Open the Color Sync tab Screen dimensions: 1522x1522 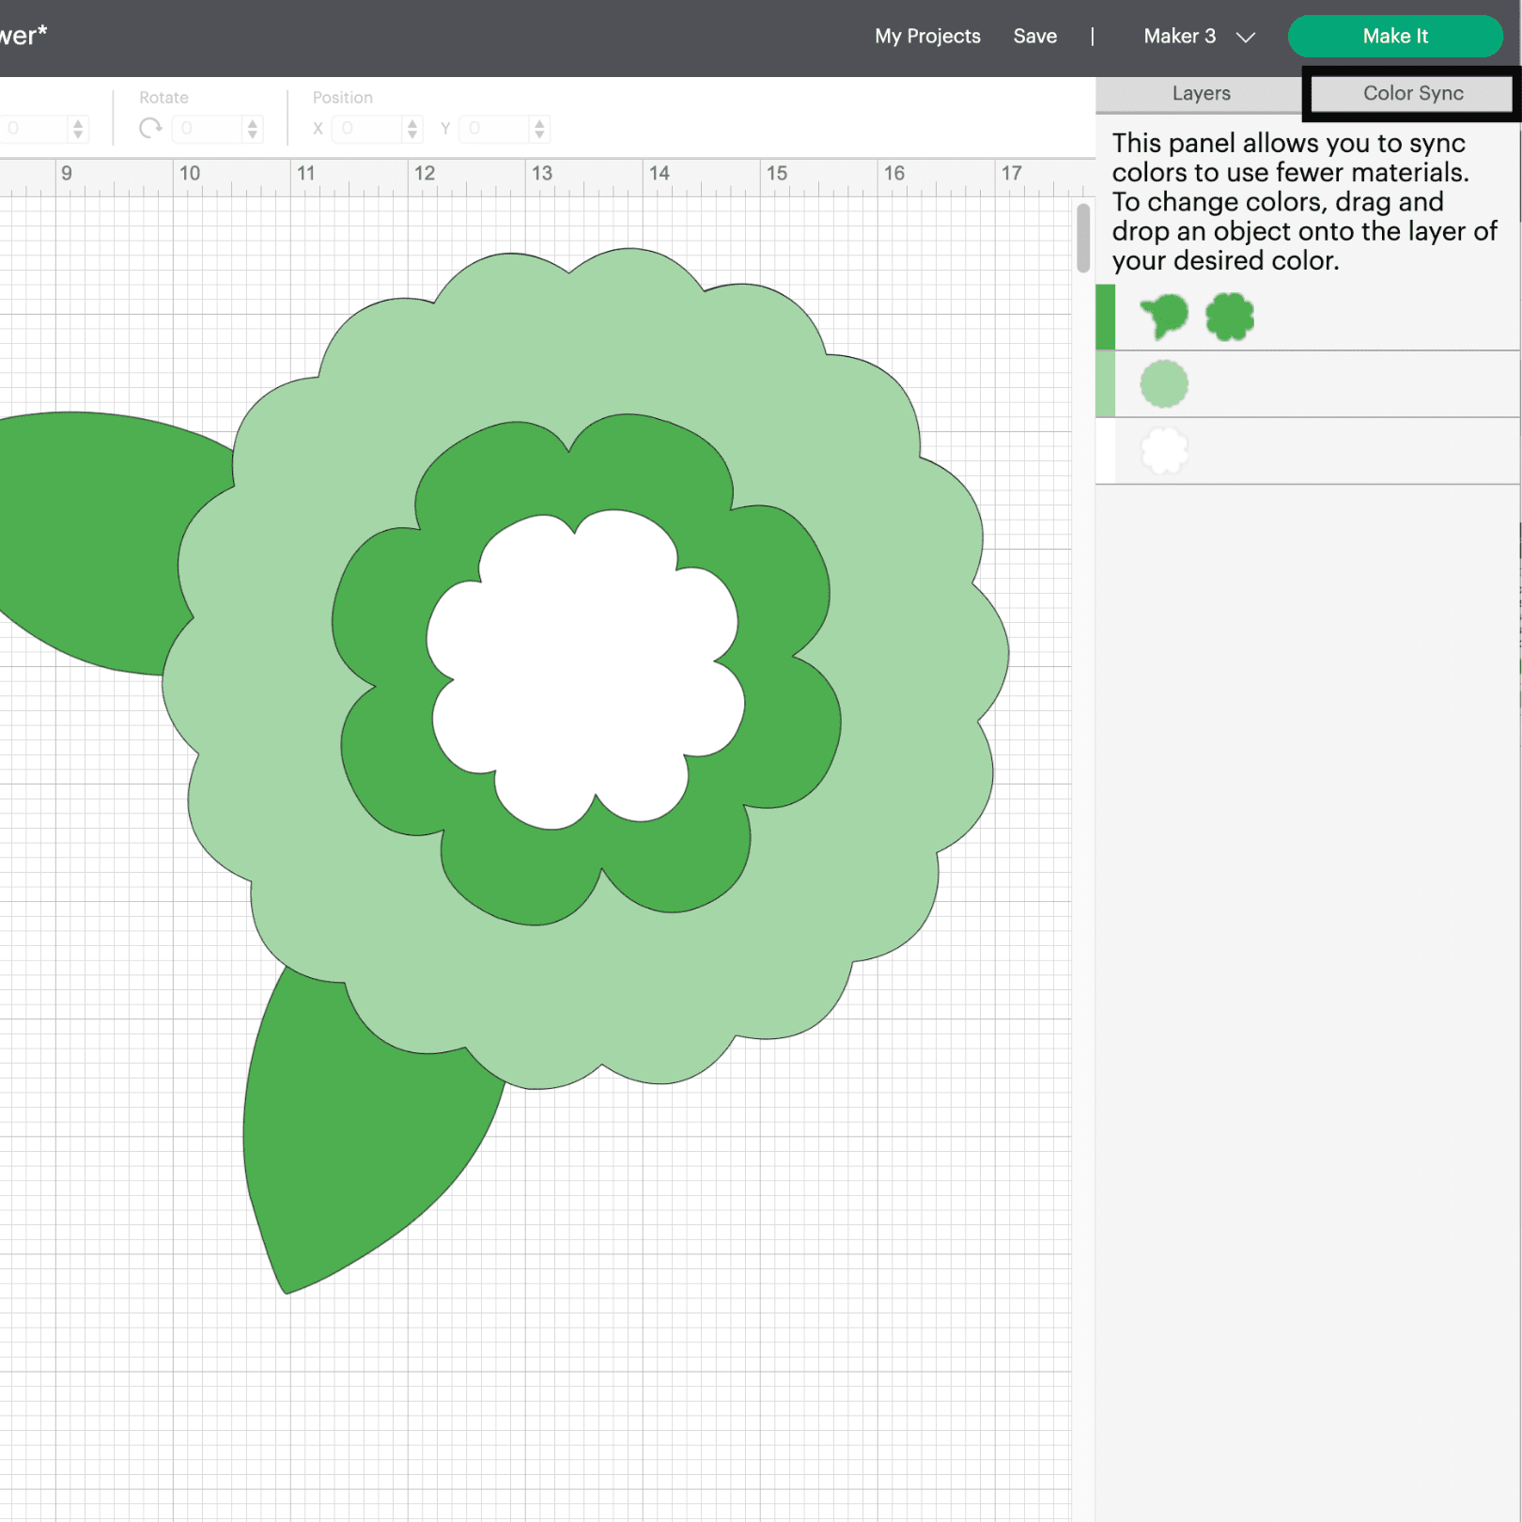(1412, 93)
